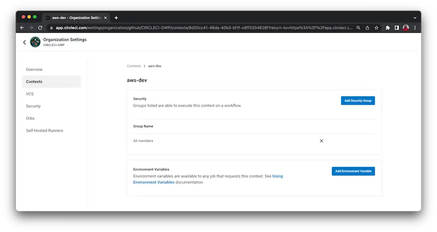Click the browser forward arrow
This screenshot has height=232, width=437.
31,27
